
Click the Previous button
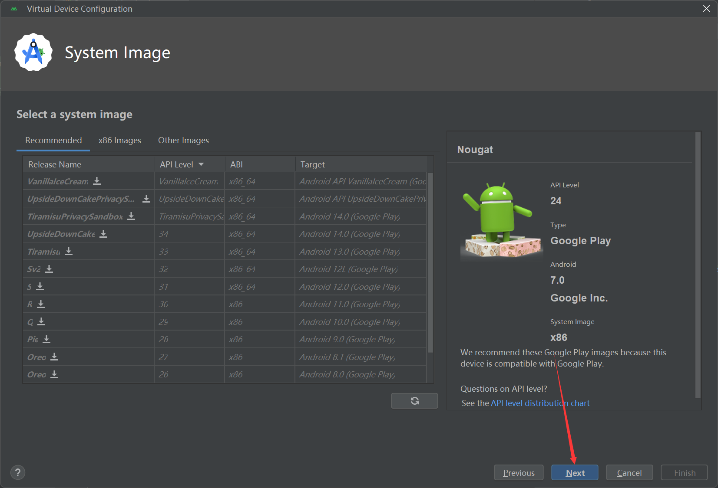click(x=519, y=473)
